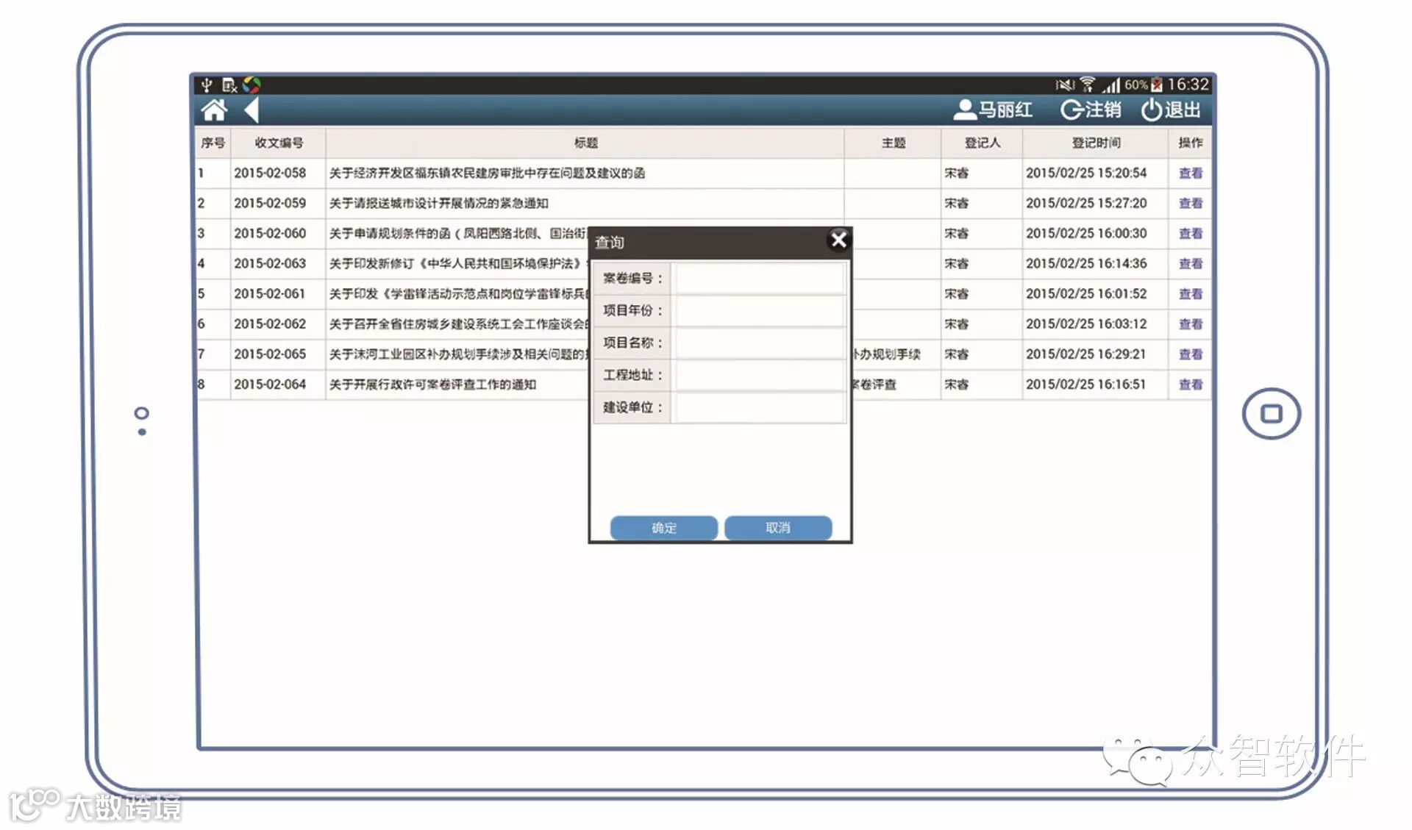Click the 确定 confirm button
Image resolution: width=1412 pixels, height=830 pixels.
663,527
